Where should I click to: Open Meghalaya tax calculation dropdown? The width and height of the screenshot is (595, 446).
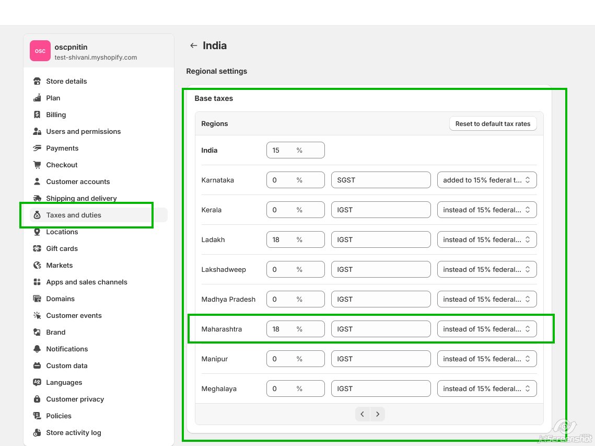point(486,388)
